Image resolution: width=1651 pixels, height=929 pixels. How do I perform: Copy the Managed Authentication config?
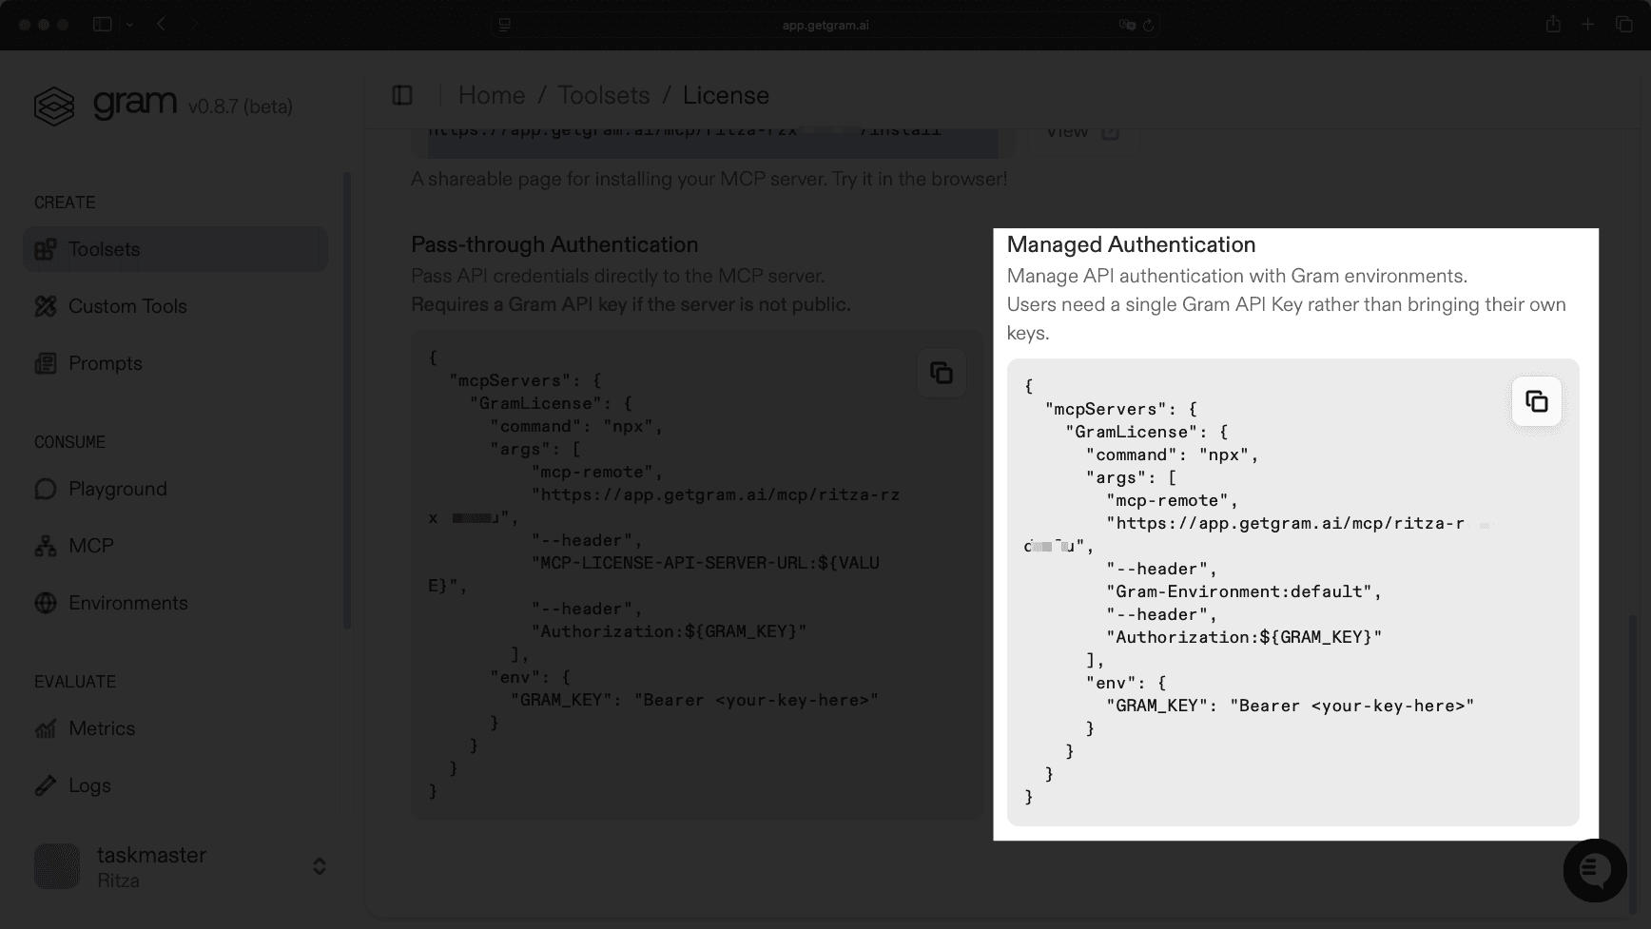tap(1536, 401)
